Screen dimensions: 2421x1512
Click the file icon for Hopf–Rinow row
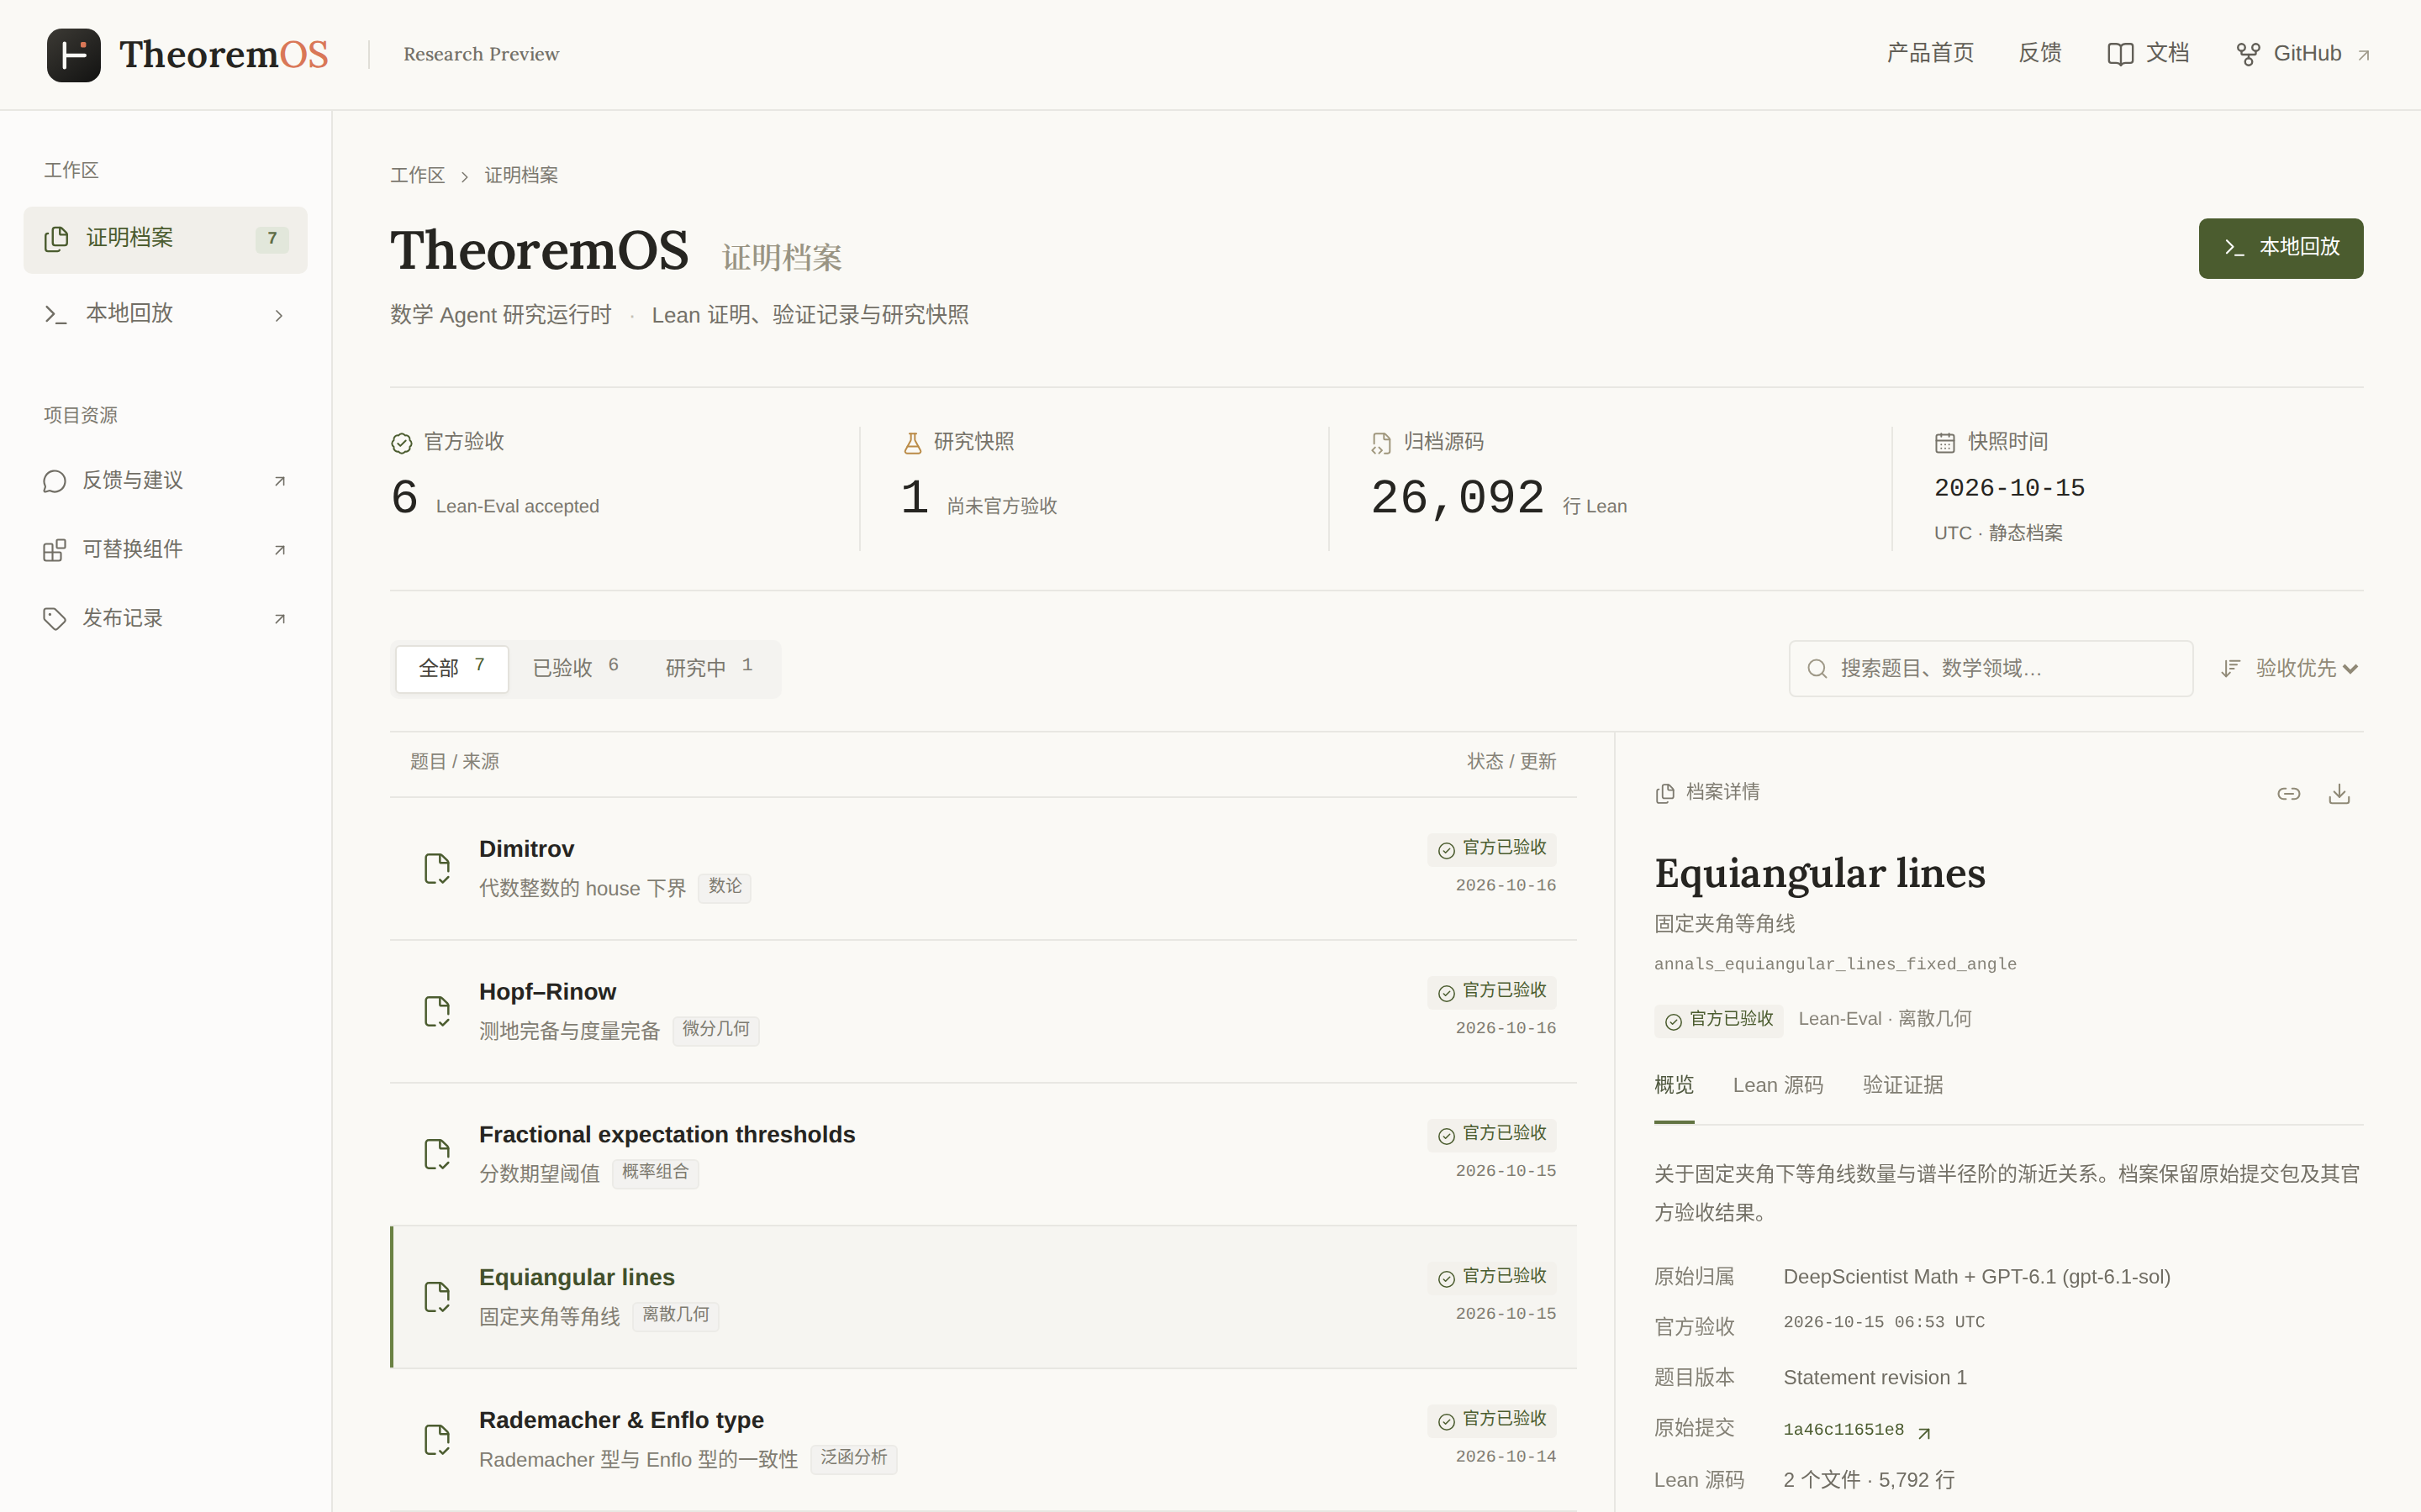pyautogui.click(x=437, y=1011)
